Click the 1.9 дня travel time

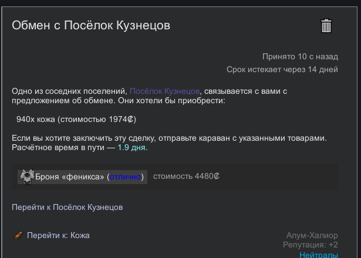coord(131,147)
